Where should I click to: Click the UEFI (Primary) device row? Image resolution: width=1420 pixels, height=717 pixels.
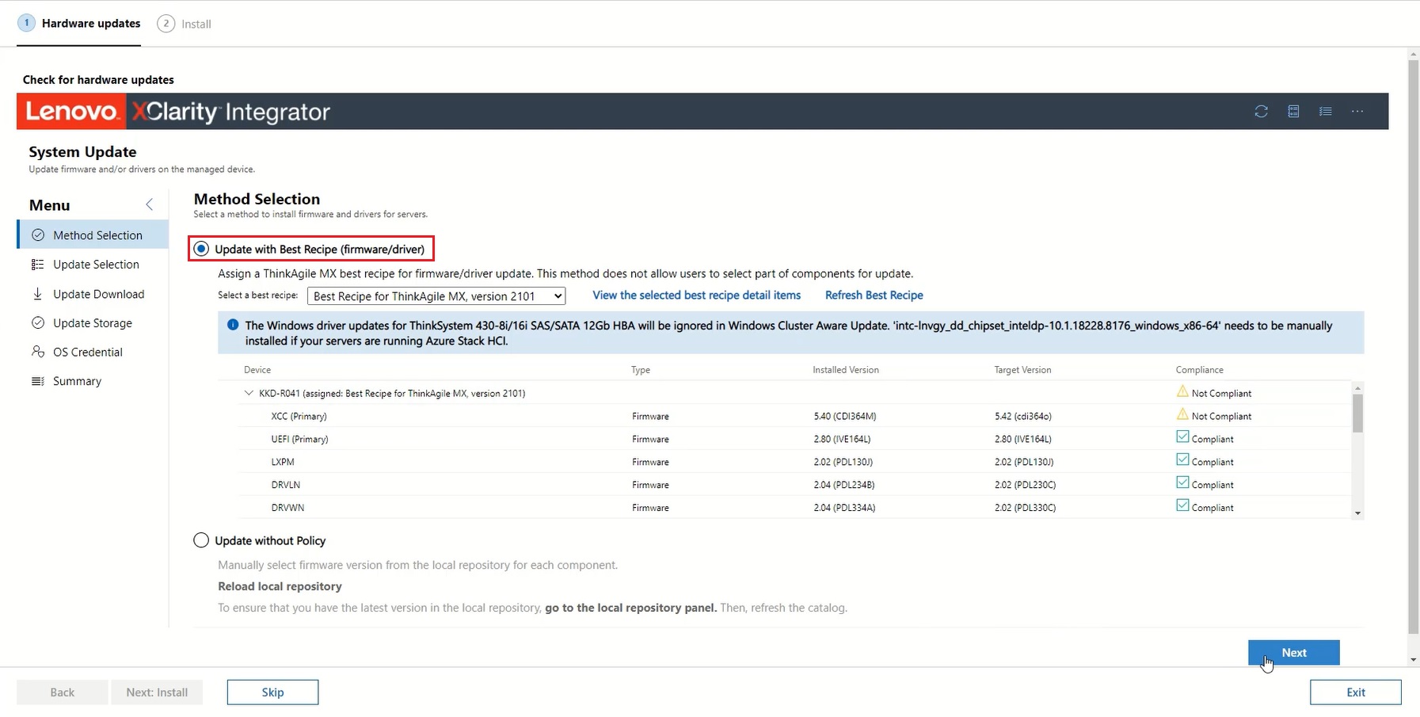pyautogui.click(x=795, y=439)
